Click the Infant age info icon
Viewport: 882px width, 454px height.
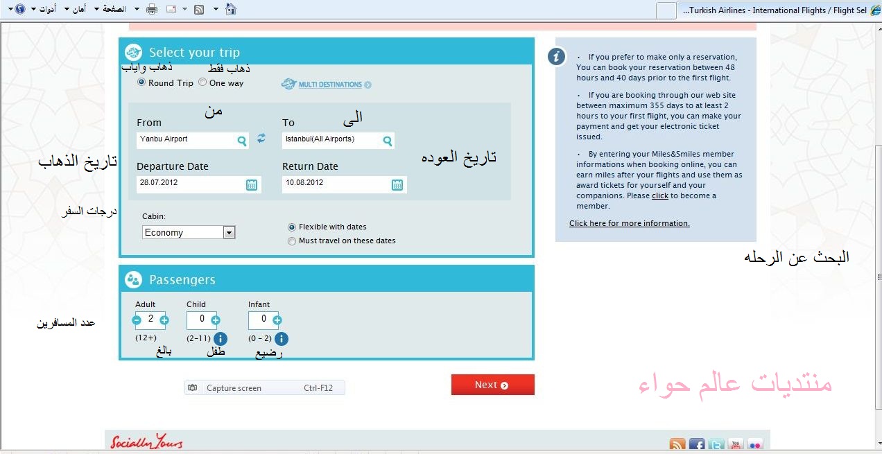pyautogui.click(x=281, y=339)
